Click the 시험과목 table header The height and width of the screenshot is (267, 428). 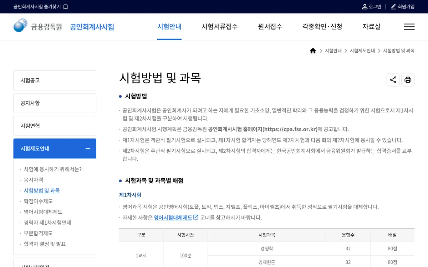(x=267, y=235)
